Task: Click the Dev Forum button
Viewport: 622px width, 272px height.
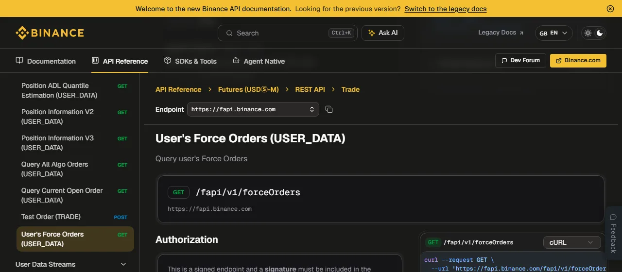Action: pyautogui.click(x=520, y=61)
